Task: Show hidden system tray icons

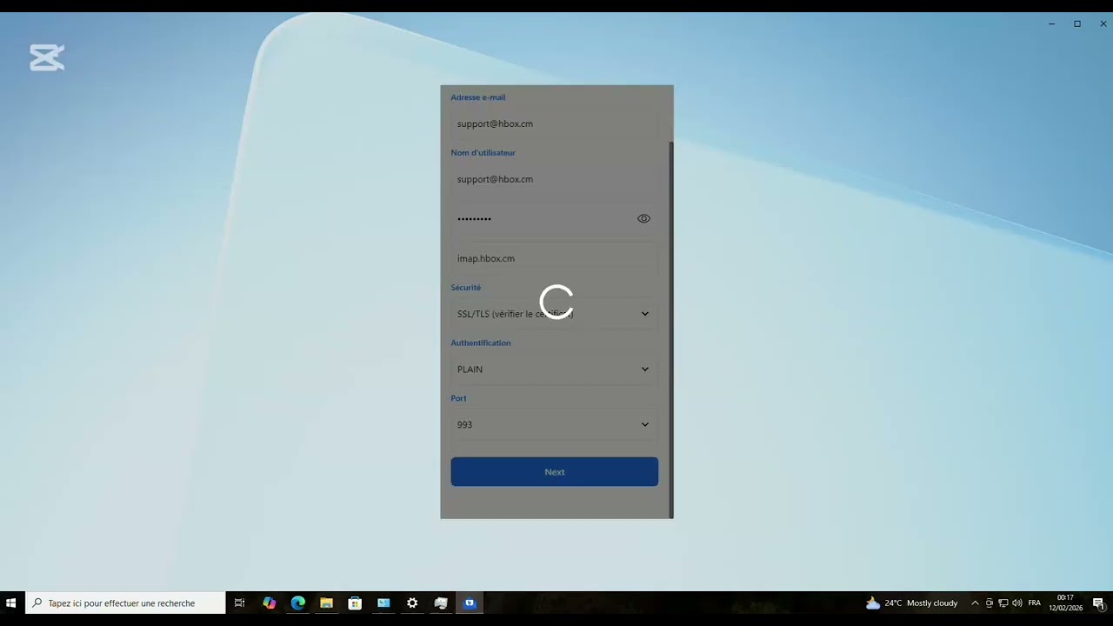Action: 975,603
